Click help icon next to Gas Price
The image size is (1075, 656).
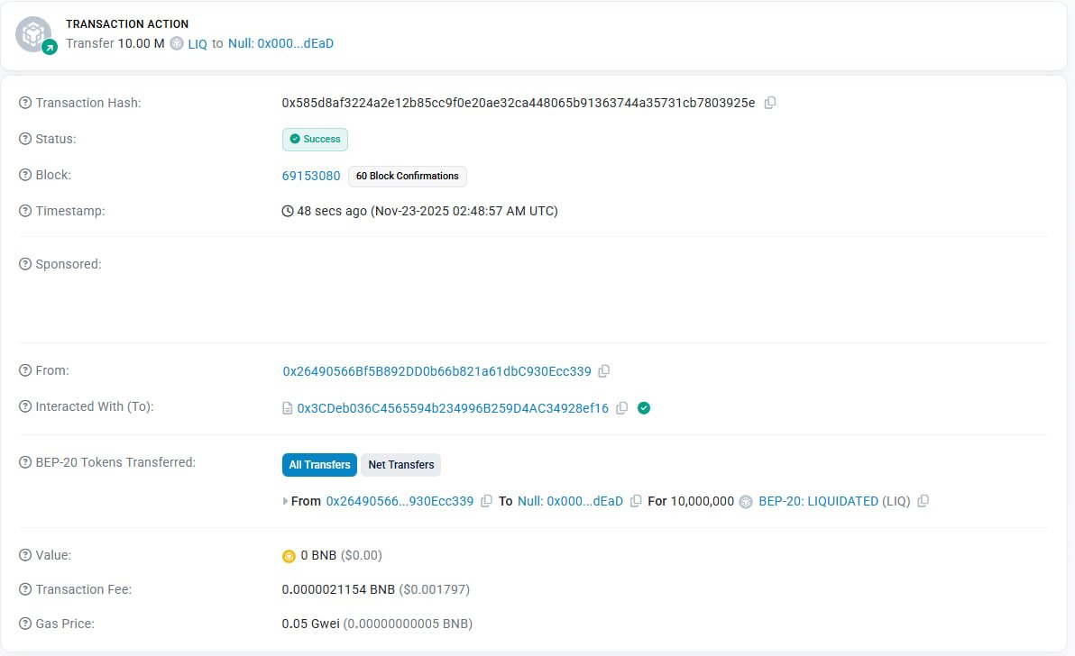point(25,624)
